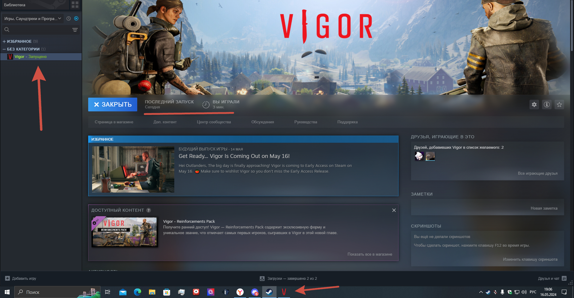Open the first friend's avatar

click(419, 156)
